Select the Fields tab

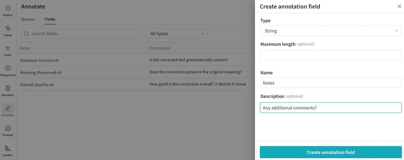50,19
